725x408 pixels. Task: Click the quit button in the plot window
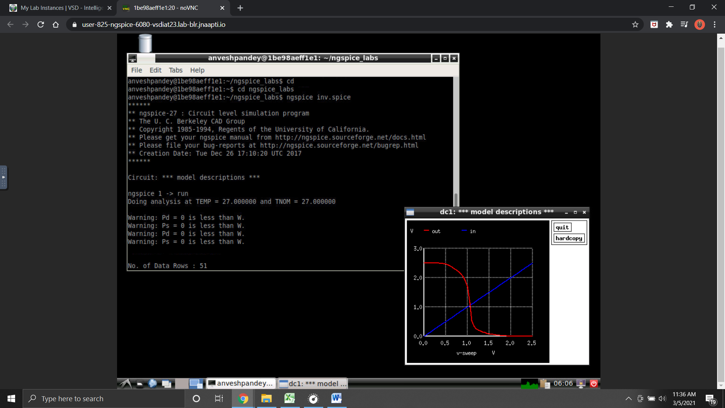pyautogui.click(x=562, y=227)
